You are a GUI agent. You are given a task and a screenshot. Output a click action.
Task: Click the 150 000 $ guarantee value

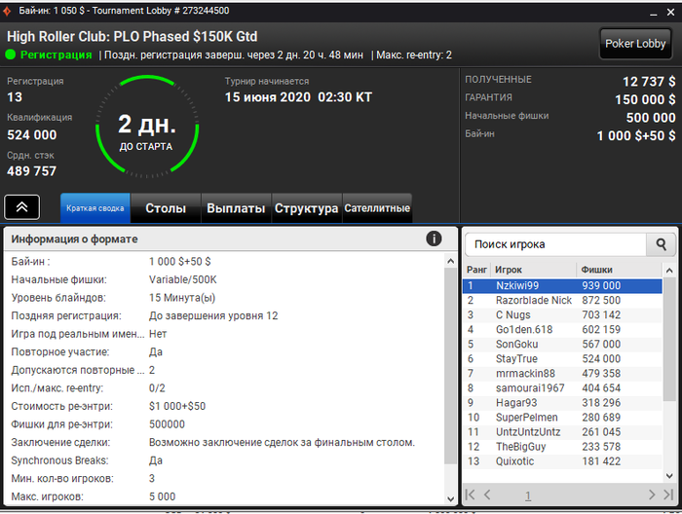click(x=645, y=99)
